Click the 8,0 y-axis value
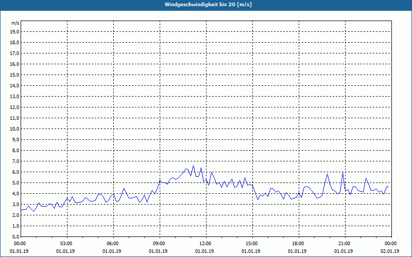 [15, 150]
